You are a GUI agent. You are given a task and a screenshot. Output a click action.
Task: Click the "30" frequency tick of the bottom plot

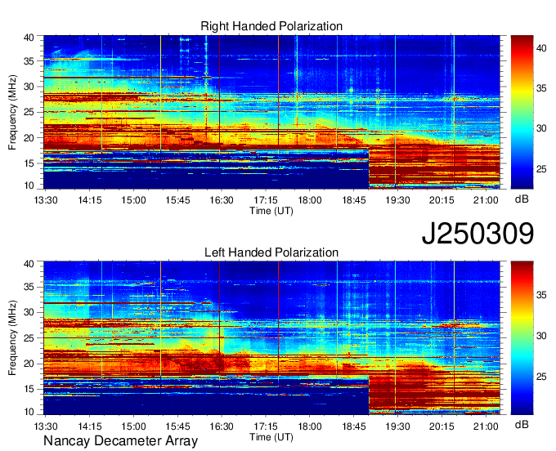pyautogui.click(x=29, y=312)
